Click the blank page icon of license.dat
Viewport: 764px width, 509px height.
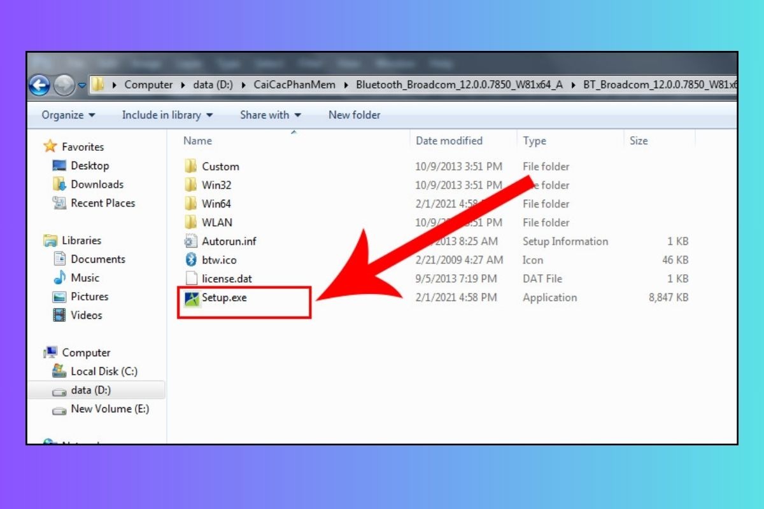coord(190,279)
